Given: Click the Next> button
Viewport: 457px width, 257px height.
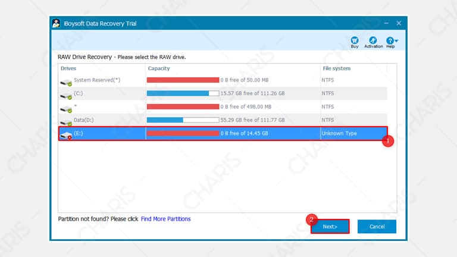Looking at the screenshot, I should [330, 227].
